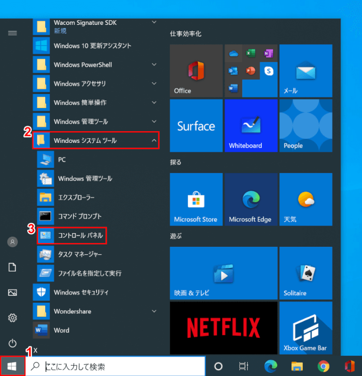Open File Explorer on the taskbar
Screen dimensions: 362x376
297,366
